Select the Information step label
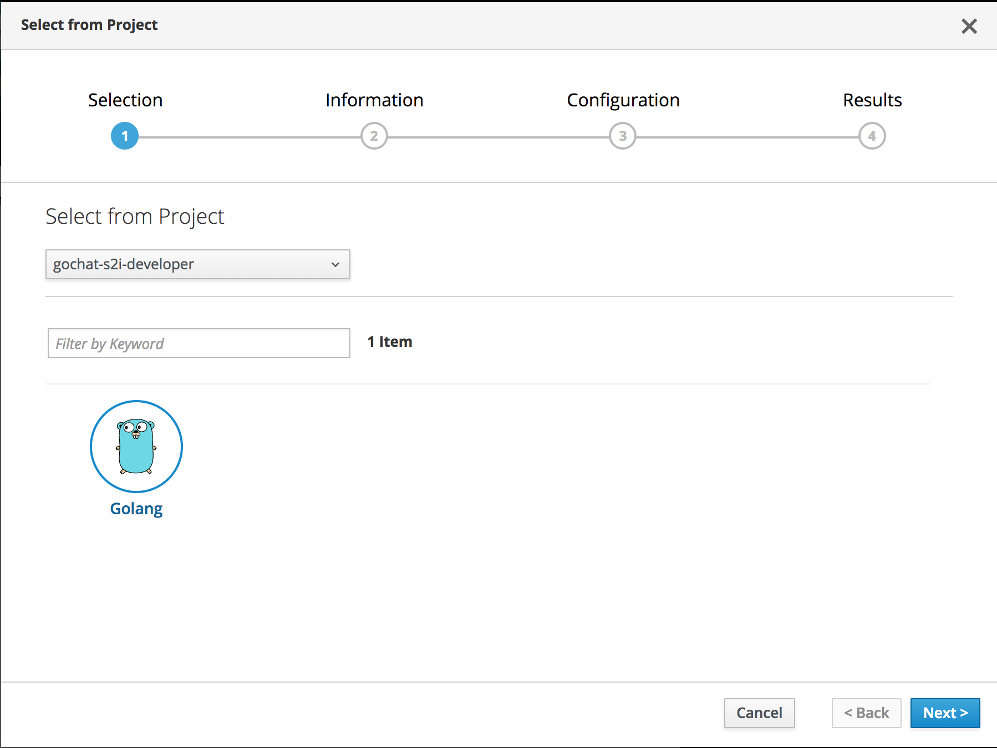 click(x=374, y=100)
